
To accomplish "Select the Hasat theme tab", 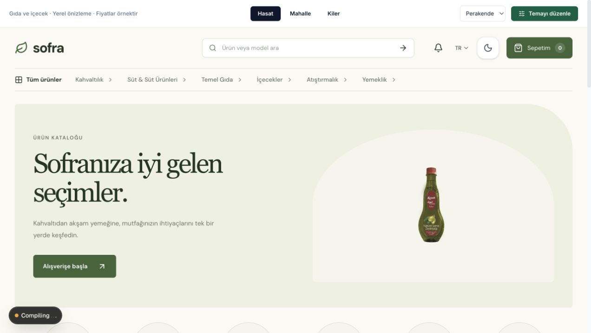I will point(265,13).
